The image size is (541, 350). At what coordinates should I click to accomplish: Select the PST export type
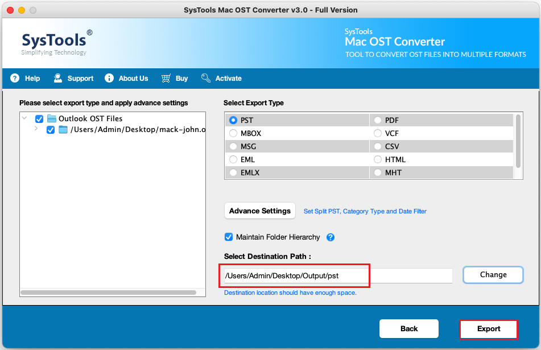pos(233,120)
